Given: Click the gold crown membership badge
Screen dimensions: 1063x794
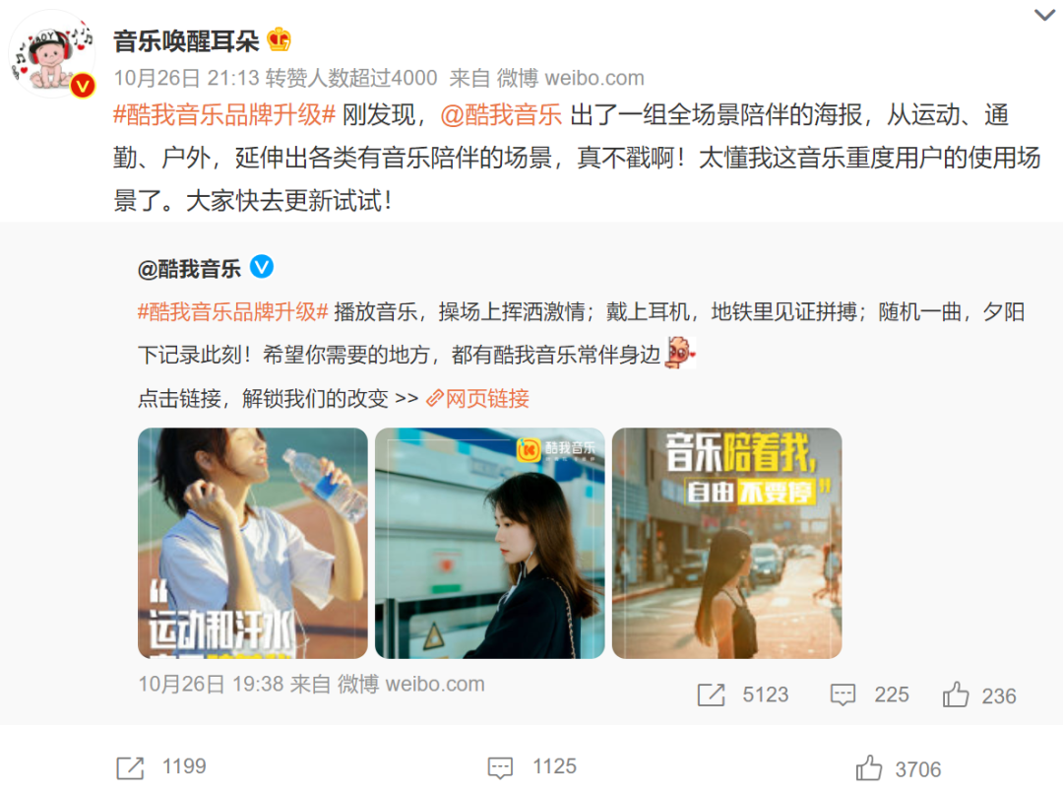Looking at the screenshot, I should pyautogui.click(x=279, y=40).
